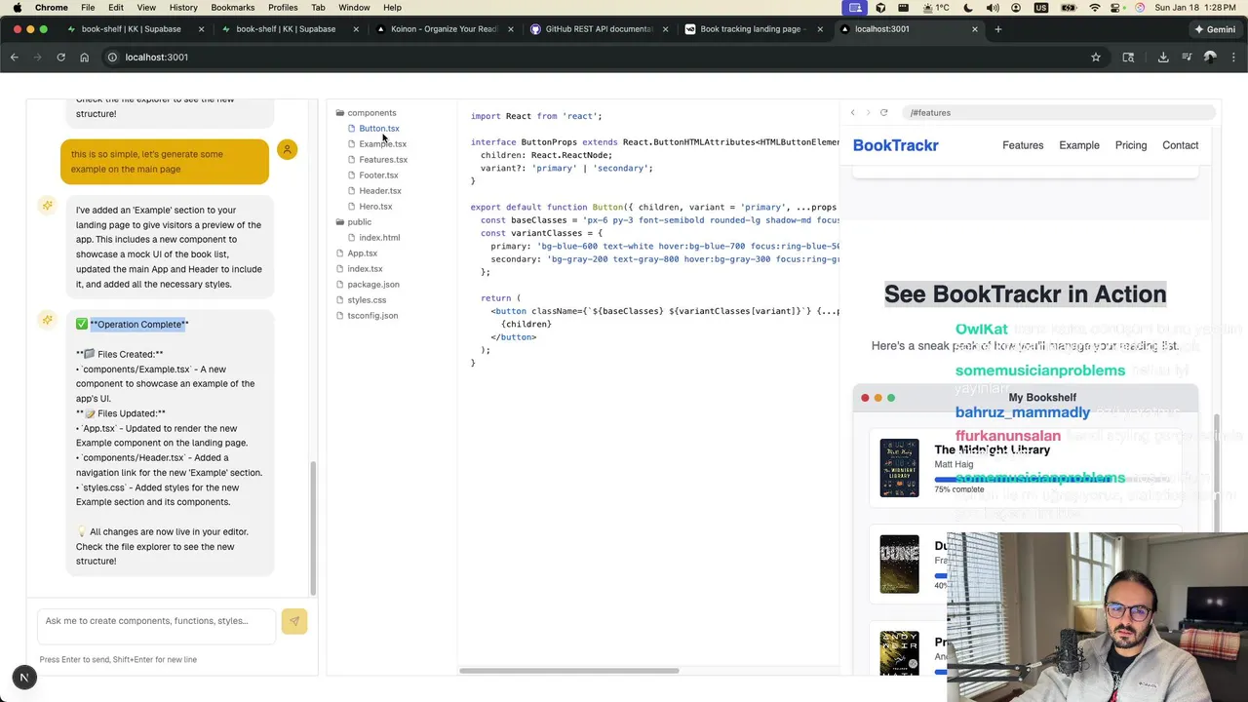The image size is (1248, 702).
Task: Go back using Chrome's back arrow
Action: click(15, 58)
